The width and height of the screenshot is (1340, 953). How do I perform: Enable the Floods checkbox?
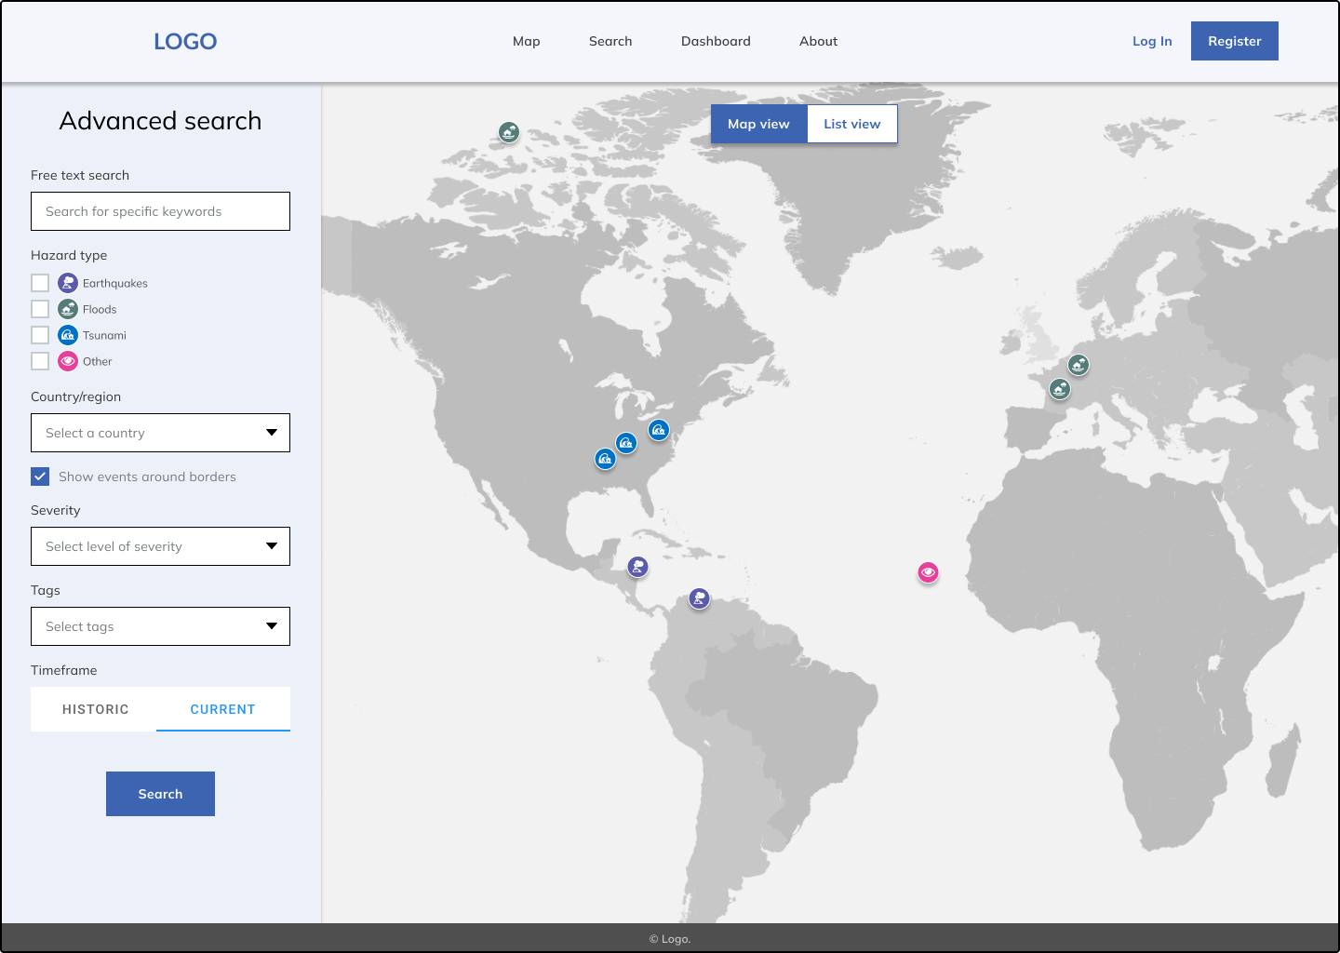[40, 309]
